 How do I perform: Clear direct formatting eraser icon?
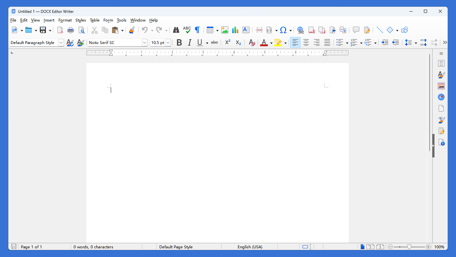tap(252, 42)
